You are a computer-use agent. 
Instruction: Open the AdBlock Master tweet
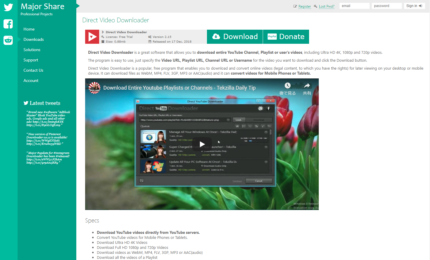pyautogui.click(x=48, y=118)
